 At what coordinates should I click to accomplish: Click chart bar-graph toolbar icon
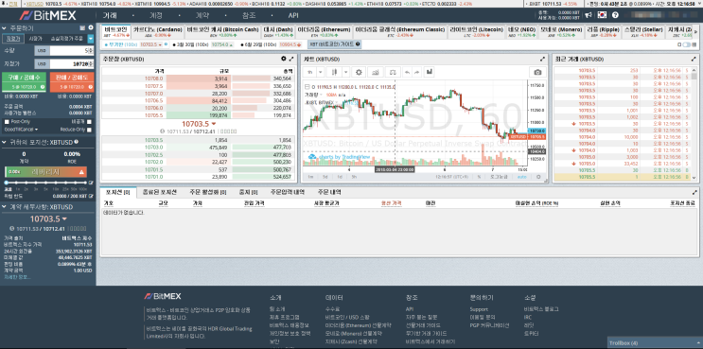(429, 72)
